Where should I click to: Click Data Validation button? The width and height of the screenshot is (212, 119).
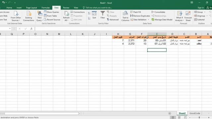[x=138, y=20]
